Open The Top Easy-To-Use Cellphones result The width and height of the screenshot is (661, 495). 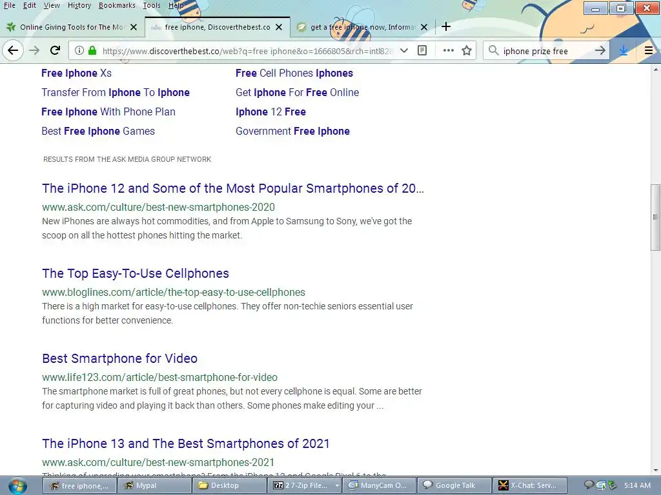[136, 273]
